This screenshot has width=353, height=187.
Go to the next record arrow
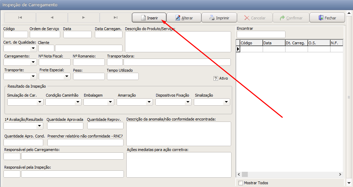[84, 18]
